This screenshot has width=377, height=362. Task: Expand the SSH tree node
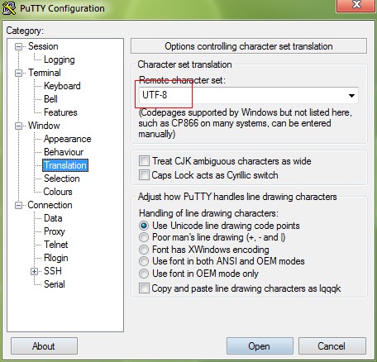click(x=34, y=271)
